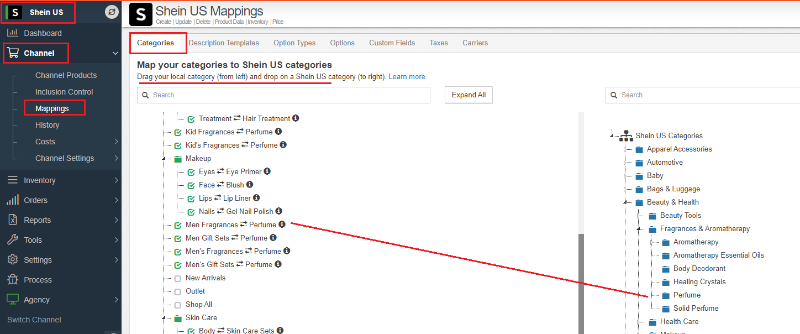Switch to the Description Templates tab
800x334 pixels.
point(224,43)
